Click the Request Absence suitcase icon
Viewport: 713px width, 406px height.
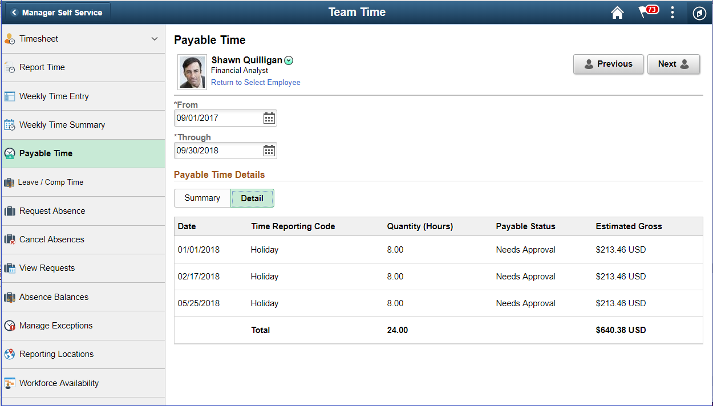(10, 211)
